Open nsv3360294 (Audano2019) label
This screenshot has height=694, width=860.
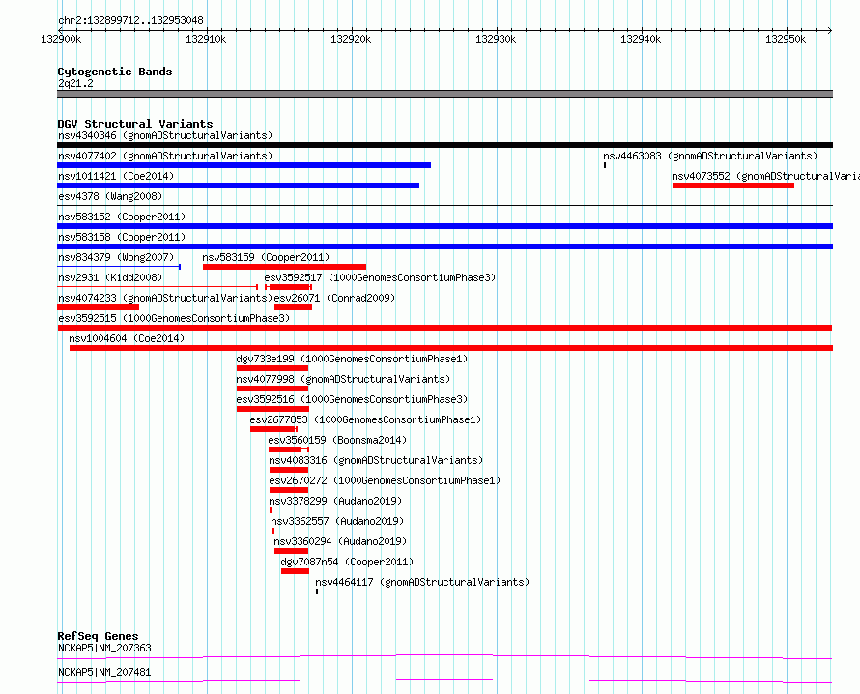[x=340, y=541]
